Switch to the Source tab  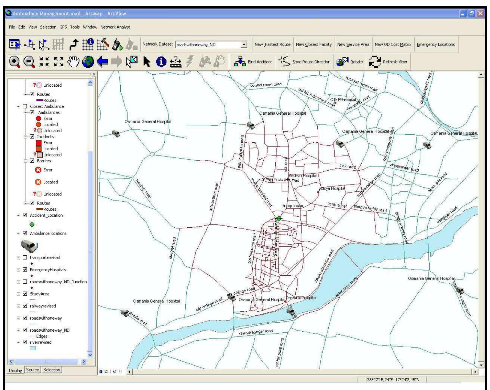[32, 370]
